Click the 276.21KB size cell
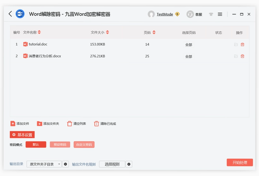The width and height of the screenshot is (259, 176). coord(97,56)
